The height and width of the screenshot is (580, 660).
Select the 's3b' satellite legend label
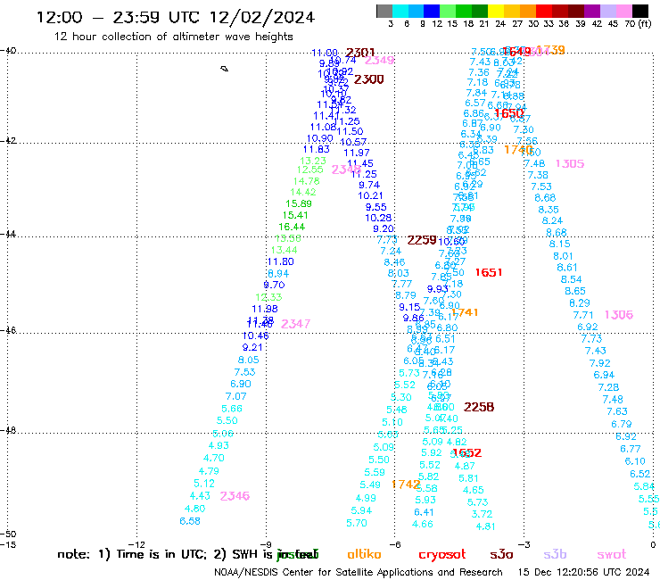click(x=555, y=554)
